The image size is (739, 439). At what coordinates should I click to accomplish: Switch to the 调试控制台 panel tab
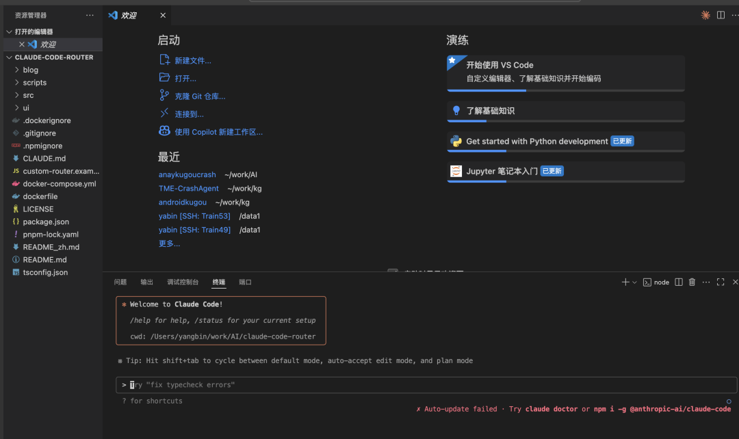pyautogui.click(x=183, y=282)
